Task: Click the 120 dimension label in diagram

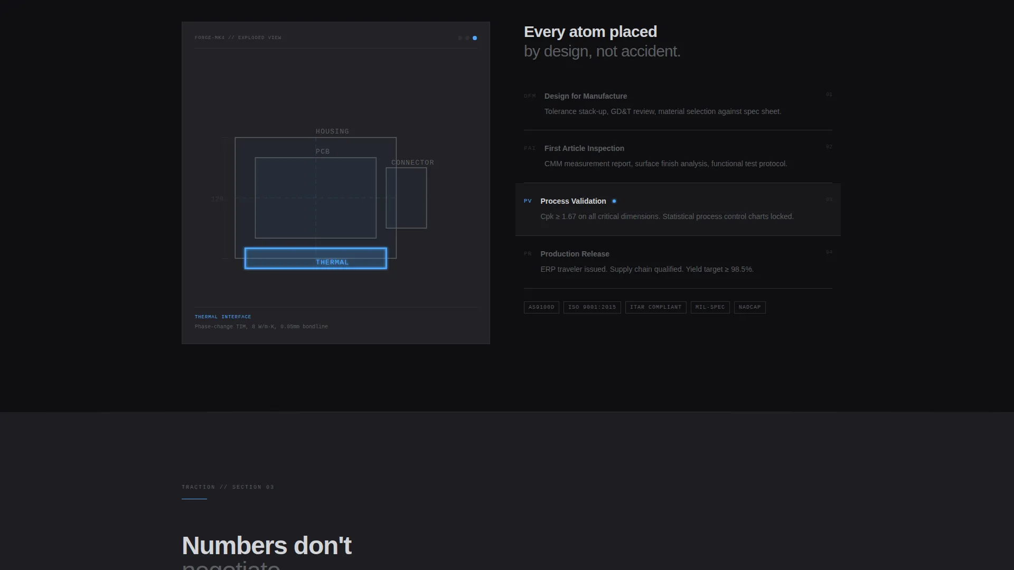Action: pyautogui.click(x=217, y=199)
